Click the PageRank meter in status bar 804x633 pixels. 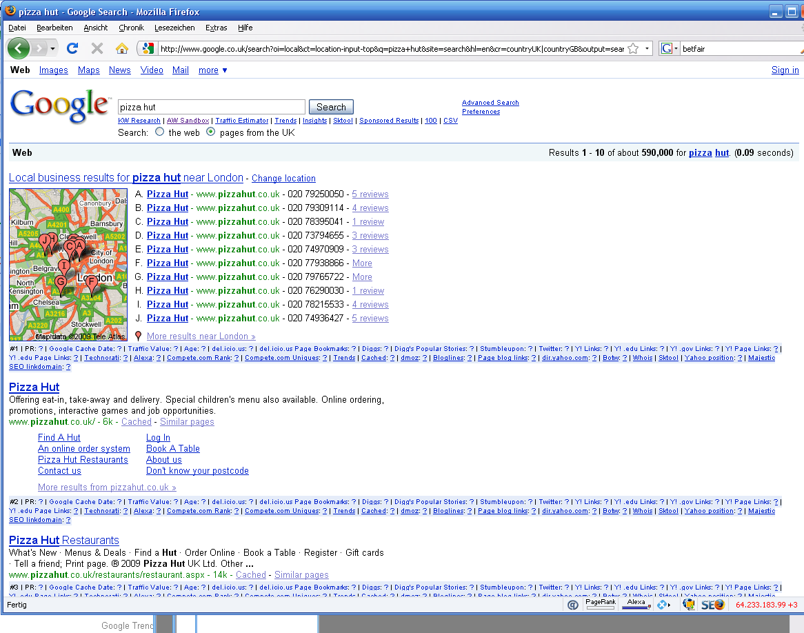[x=601, y=604]
